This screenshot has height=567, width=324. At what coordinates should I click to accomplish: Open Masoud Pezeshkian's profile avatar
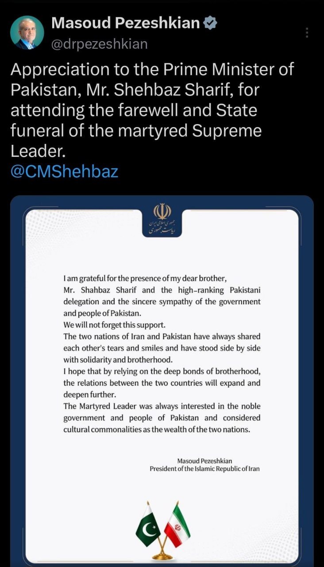(x=27, y=33)
